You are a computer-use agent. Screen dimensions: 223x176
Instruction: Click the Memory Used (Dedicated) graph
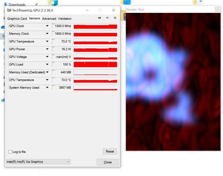click(95, 72)
